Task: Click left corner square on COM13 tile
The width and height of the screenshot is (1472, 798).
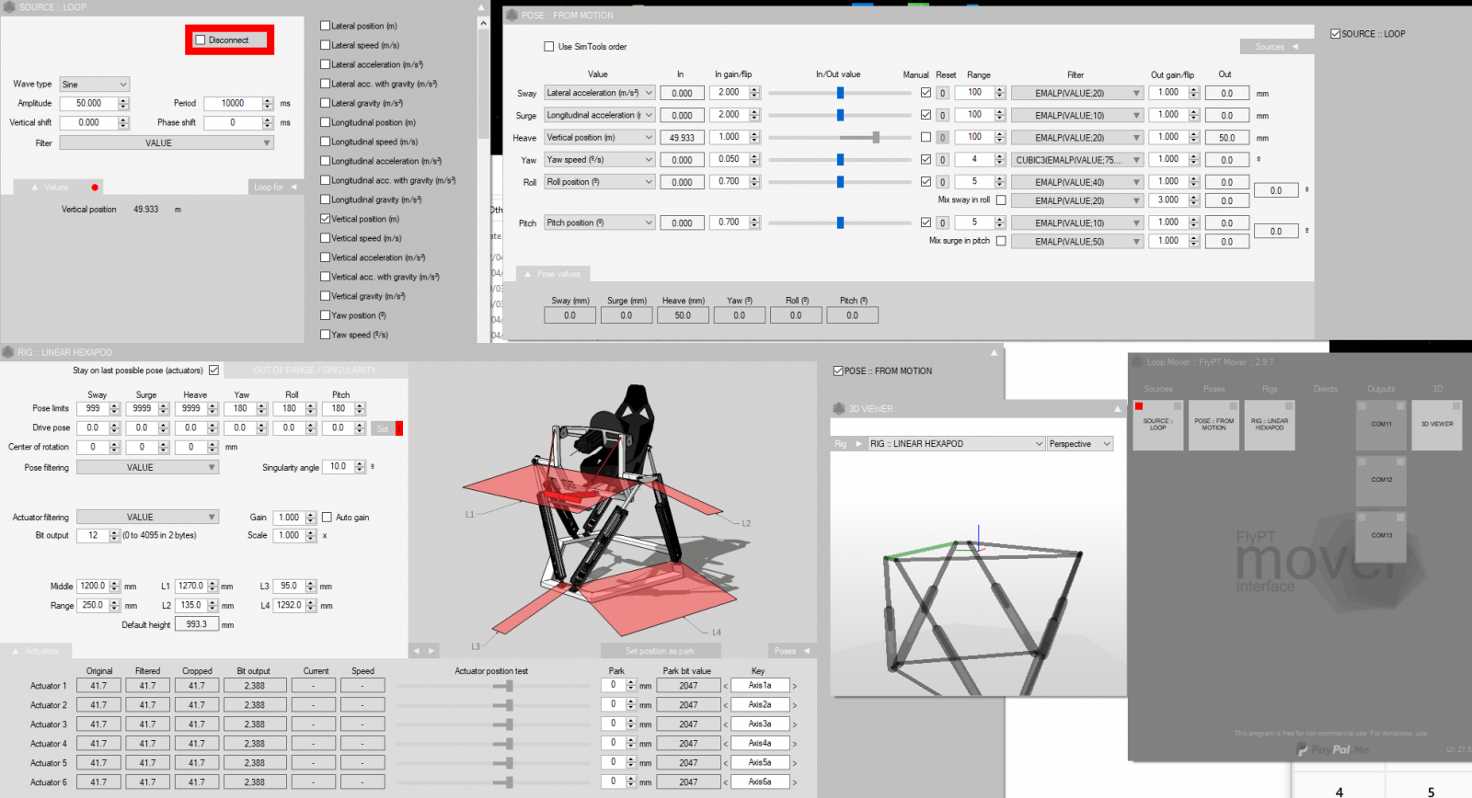Action: (x=1363, y=518)
